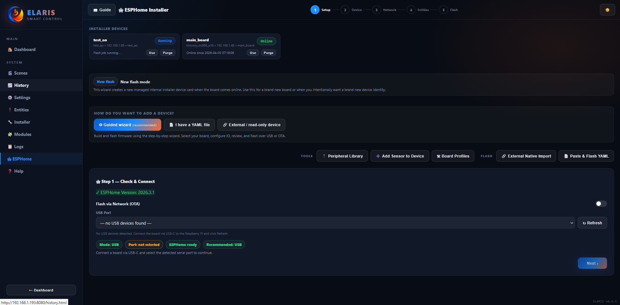The height and width of the screenshot is (305, 620).
Task: Toggle Flash via Network (OTA) switch
Action: (601, 204)
